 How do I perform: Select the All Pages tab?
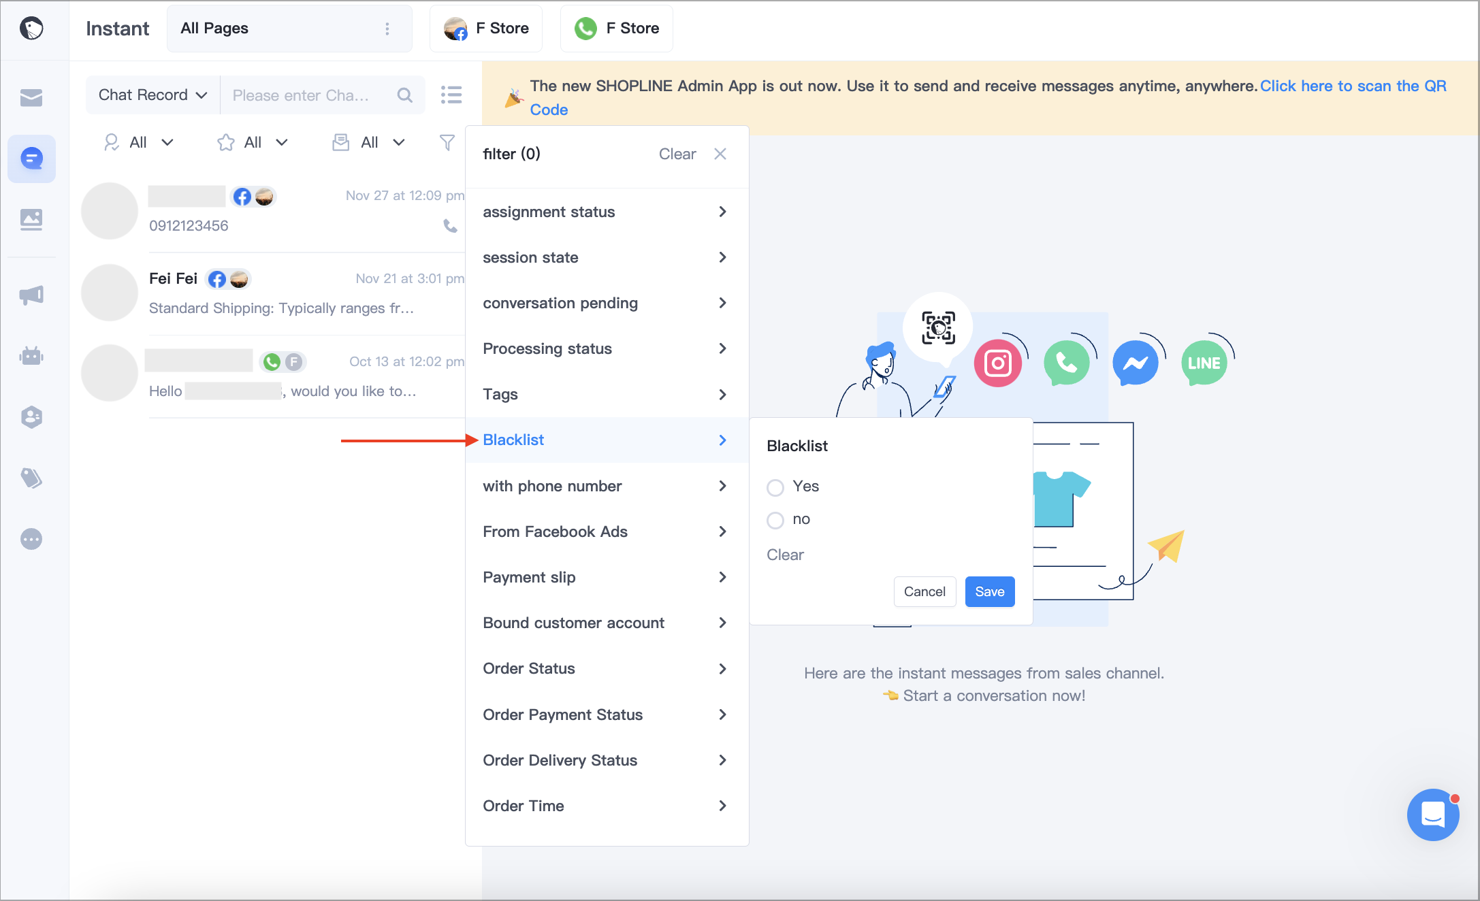(x=289, y=29)
